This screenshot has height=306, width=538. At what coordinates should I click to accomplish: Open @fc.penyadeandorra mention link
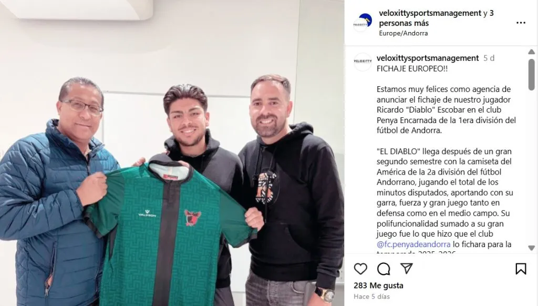[x=413, y=244]
